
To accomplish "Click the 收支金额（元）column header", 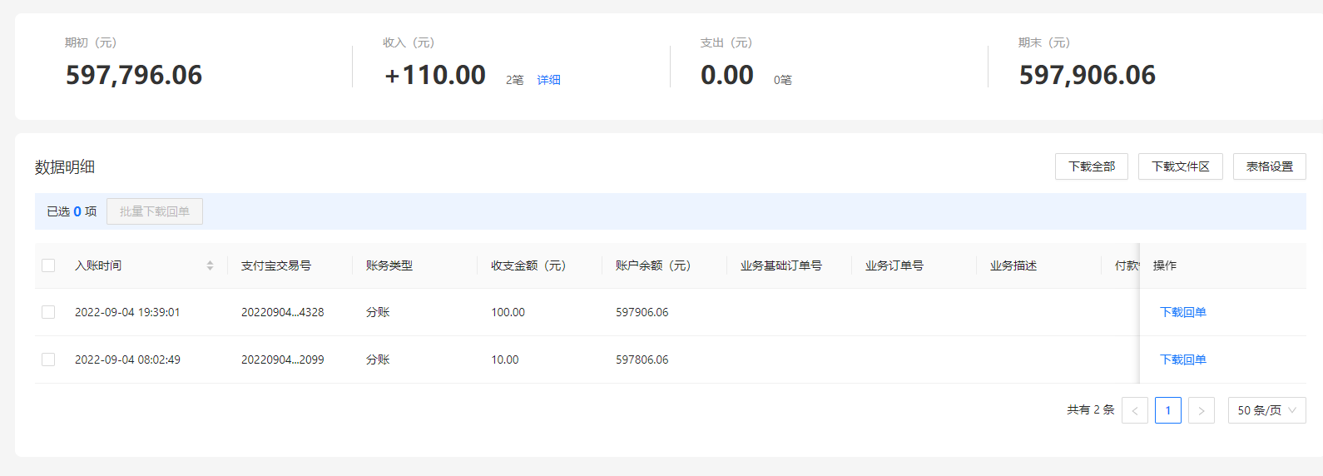I will click(x=528, y=265).
